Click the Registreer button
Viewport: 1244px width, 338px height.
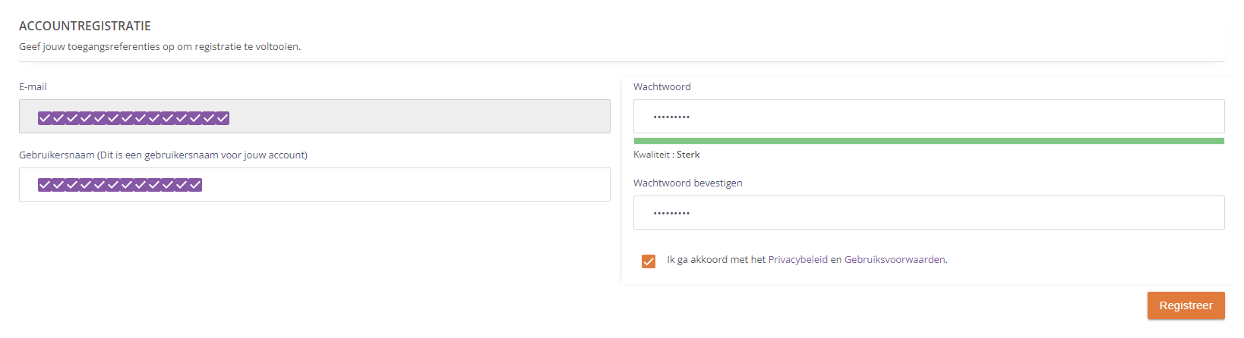point(1186,305)
